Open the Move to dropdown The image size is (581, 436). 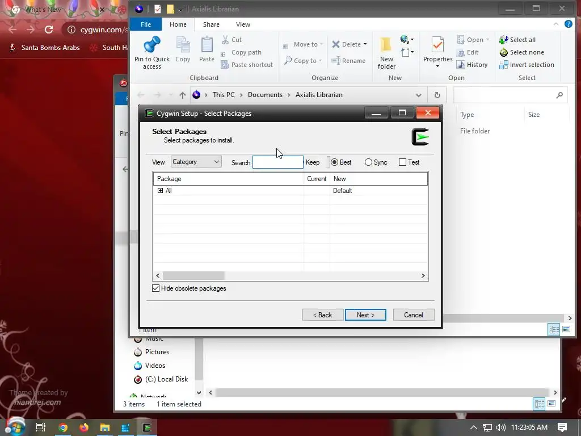pos(303,44)
